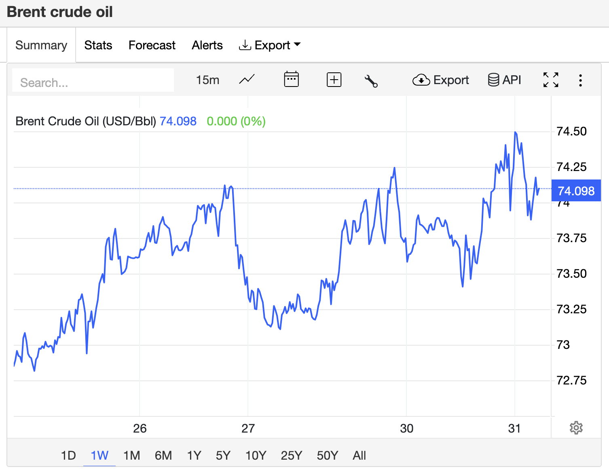The height and width of the screenshot is (473, 609).
Task: Open the wrench chart tools icon
Action: tap(371, 81)
